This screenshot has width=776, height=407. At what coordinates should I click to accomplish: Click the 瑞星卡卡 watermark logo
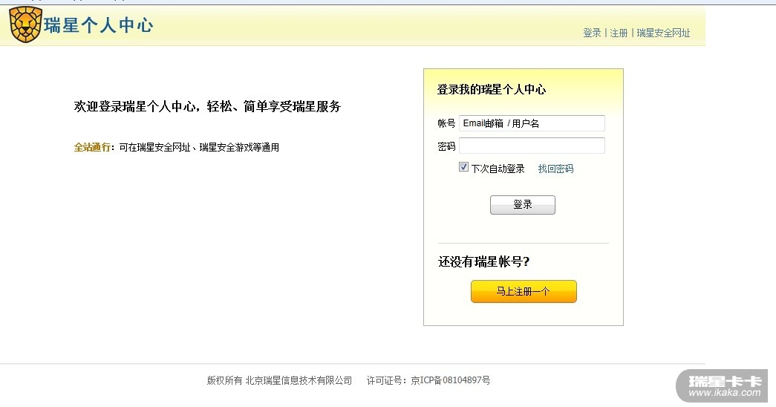click(726, 382)
